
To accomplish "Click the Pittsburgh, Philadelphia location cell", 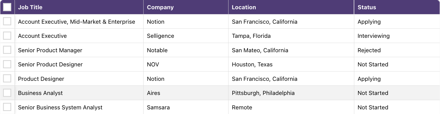I will 263,93.
